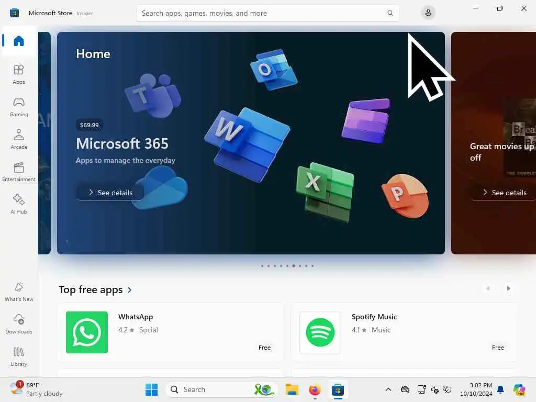
Task: Open the clock showing 3:02 PM
Action: click(476, 389)
